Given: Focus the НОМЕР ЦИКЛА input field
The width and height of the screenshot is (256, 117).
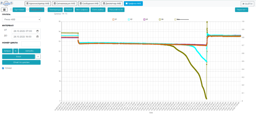Looking at the screenshot, I should tap(31, 44).
